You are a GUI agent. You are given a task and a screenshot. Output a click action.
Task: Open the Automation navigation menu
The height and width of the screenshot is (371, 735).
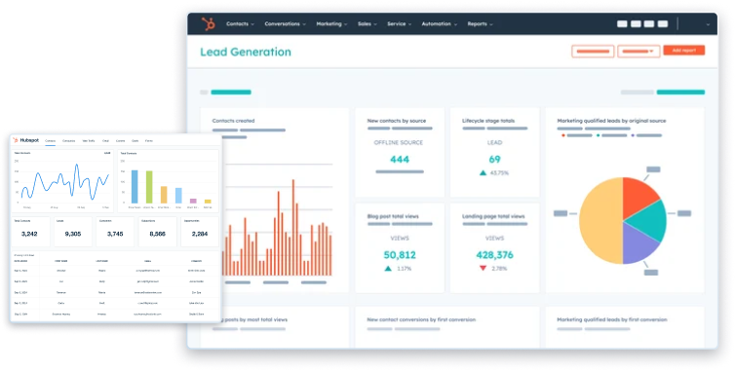point(439,24)
